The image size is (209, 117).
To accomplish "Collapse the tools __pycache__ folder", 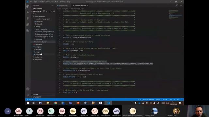I will point(42,29).
